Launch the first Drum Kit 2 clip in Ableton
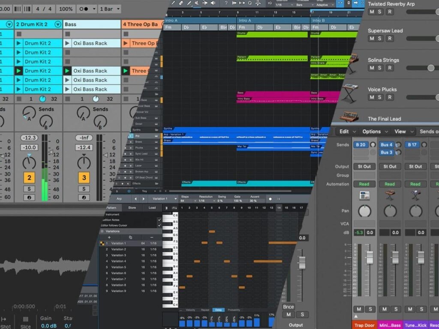439x329 pixels. [19, 43]
